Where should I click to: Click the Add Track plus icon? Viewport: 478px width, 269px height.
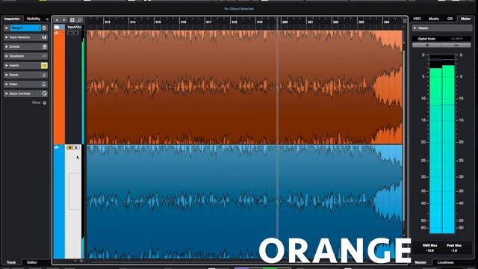(x=57, y=20)
